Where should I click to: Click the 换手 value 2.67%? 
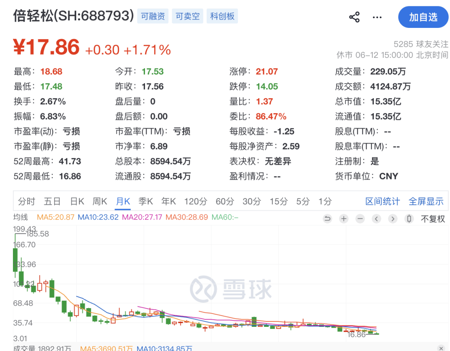click(x=53, y=101)
